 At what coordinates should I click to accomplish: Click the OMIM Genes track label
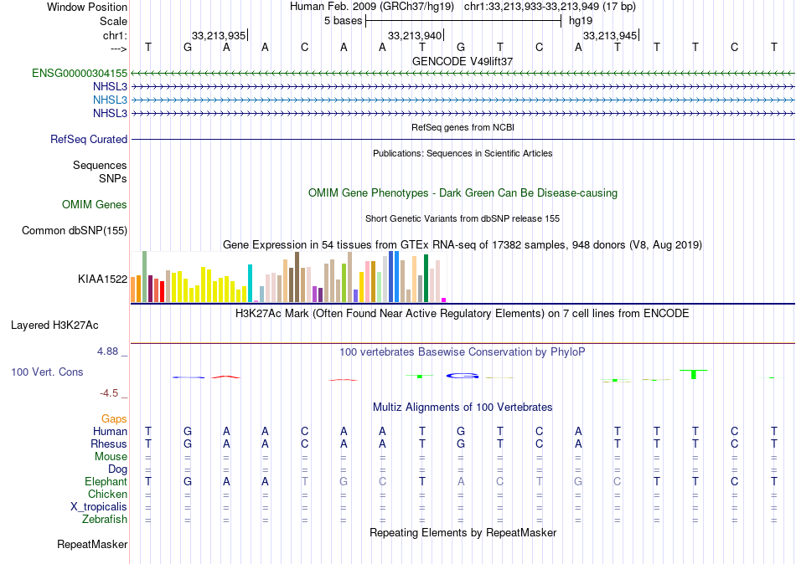click(94, 204)
